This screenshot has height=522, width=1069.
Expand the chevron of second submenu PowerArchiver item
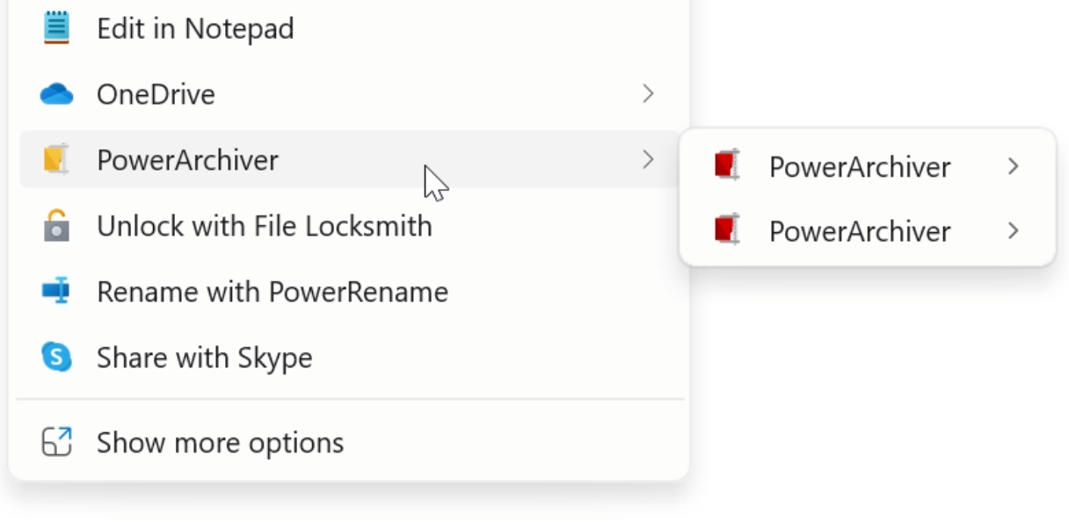pyautogui.click(x=1013, y=230)
